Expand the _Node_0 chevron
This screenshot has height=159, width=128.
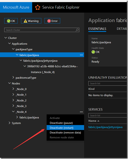13,89
